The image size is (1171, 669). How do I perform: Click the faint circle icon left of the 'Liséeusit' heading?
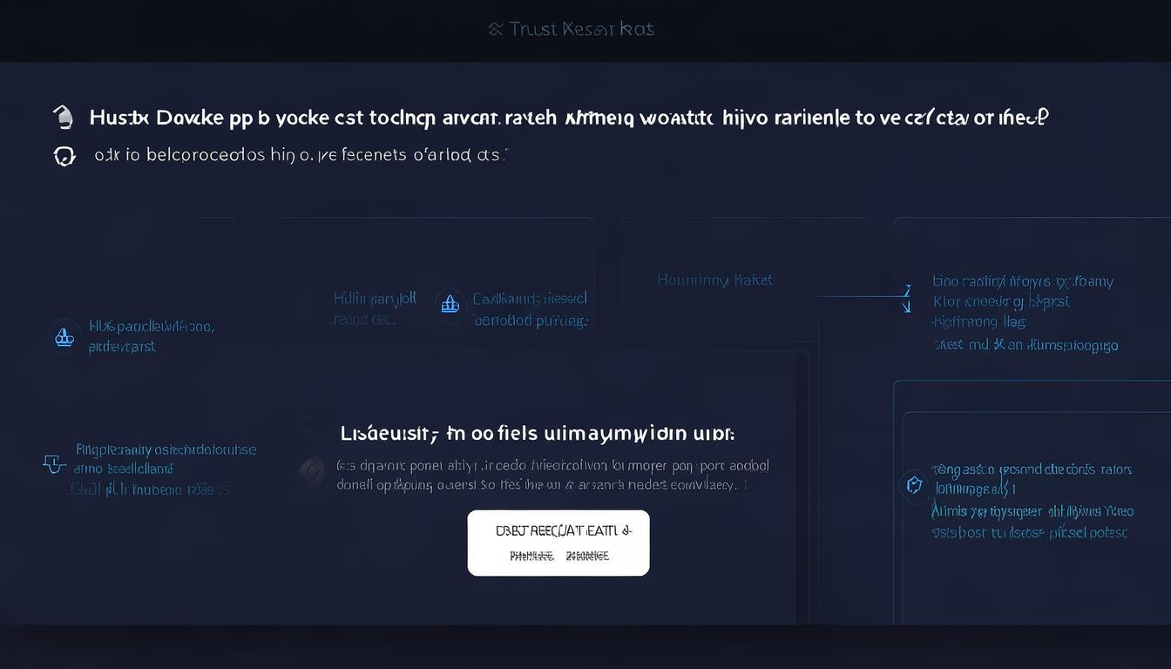pos(306,423)
